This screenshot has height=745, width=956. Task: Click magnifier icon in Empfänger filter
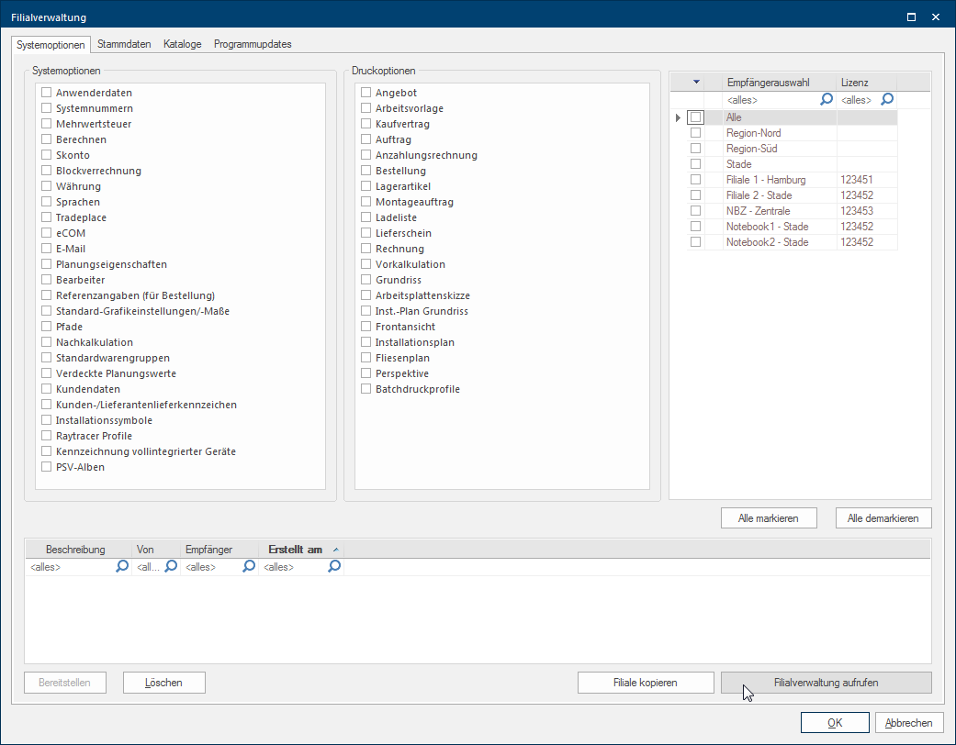248,567
